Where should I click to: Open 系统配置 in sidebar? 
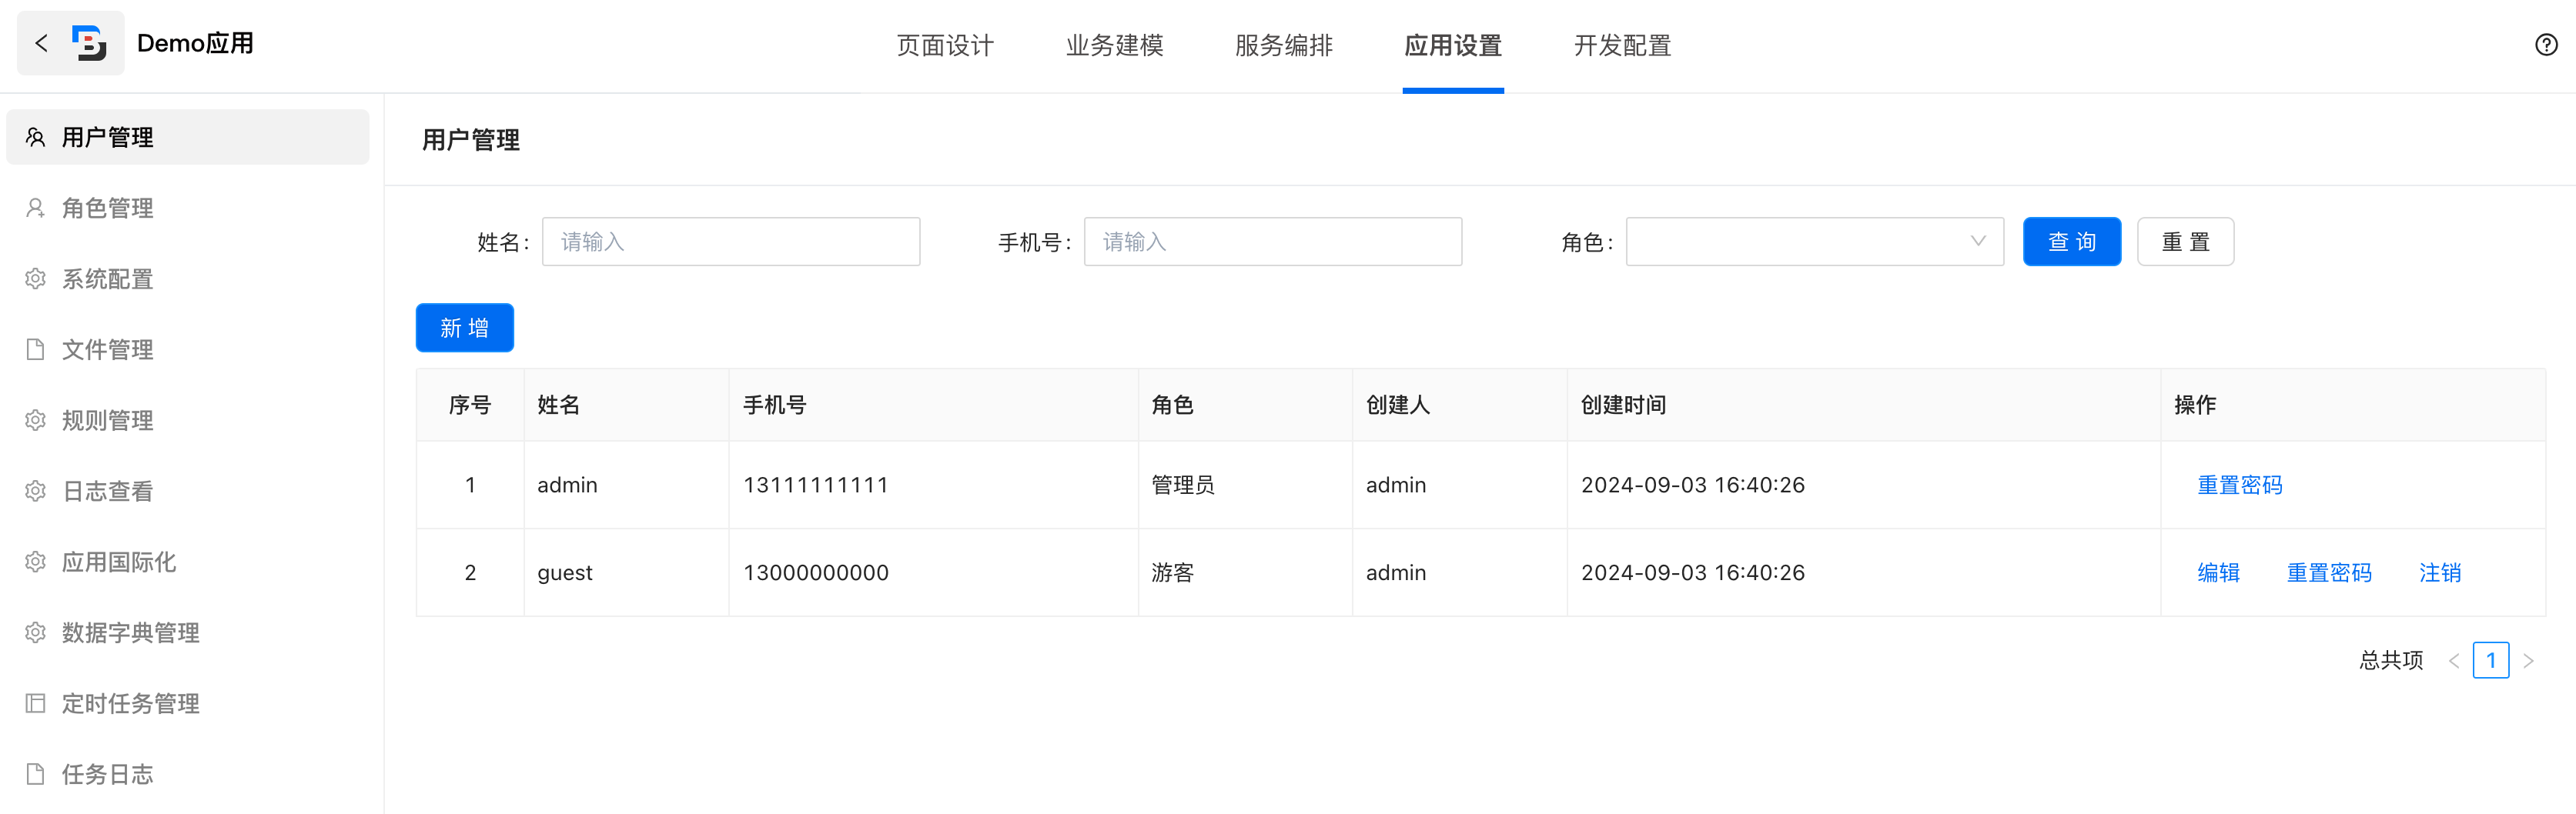(188, 279)
